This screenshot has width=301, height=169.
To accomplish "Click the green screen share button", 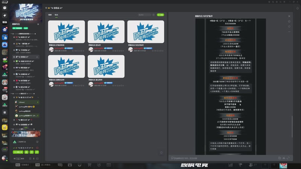I will [18, 152].
